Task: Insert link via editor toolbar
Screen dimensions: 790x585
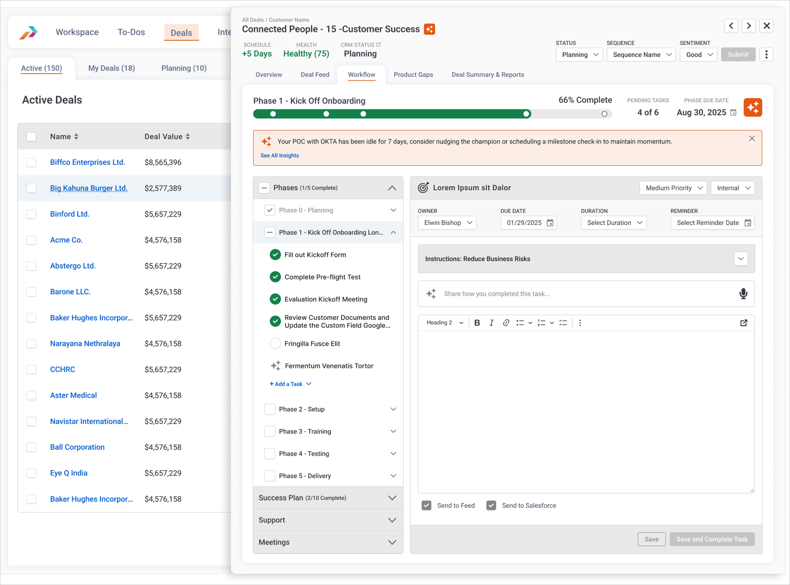Action: coord(506,323)
